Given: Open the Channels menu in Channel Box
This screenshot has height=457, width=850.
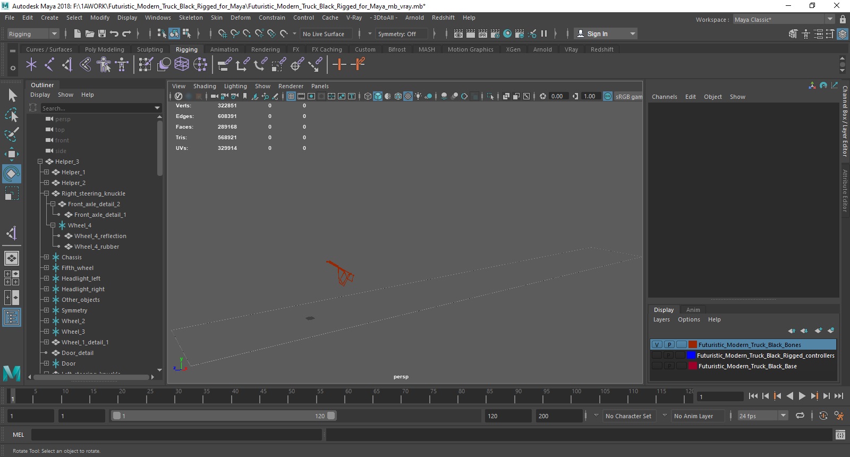Looking at the screenshot, I should pyautogui.click(x=665, y=97).
